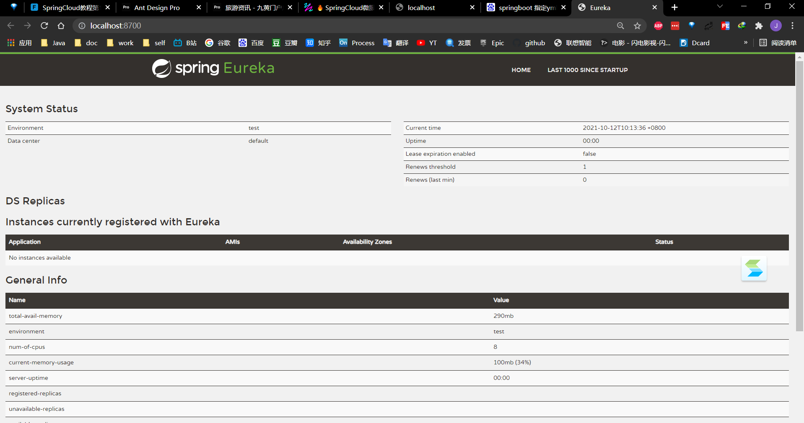Open the 豆瓣 bookmark
Image resolution: width=804 pixels, height=423 pixels.
tap(285, 43)
